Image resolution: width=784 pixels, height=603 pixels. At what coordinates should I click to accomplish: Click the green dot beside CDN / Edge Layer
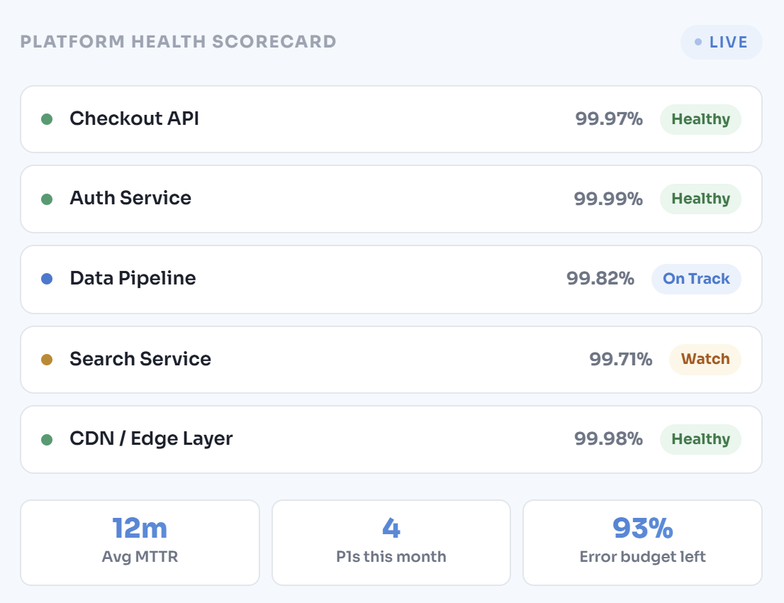[x=47, y=440]
